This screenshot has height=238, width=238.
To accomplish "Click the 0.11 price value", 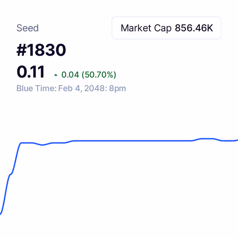I will (30, 72).
